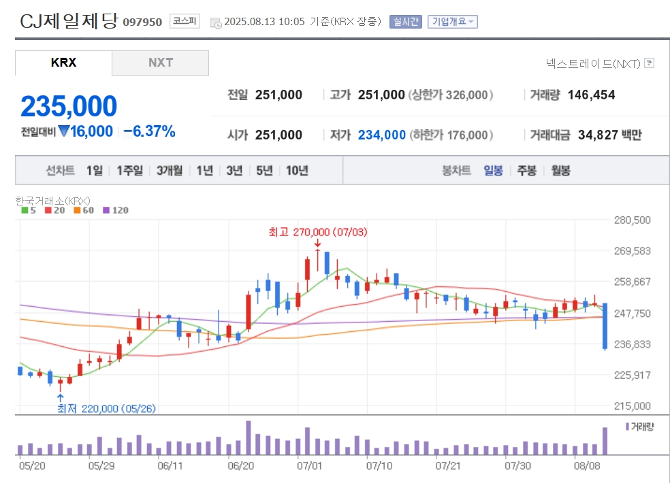This screenshot has height=483, width=670.
Task: Click the 280,500 price axis label
Action: point(633,220)
